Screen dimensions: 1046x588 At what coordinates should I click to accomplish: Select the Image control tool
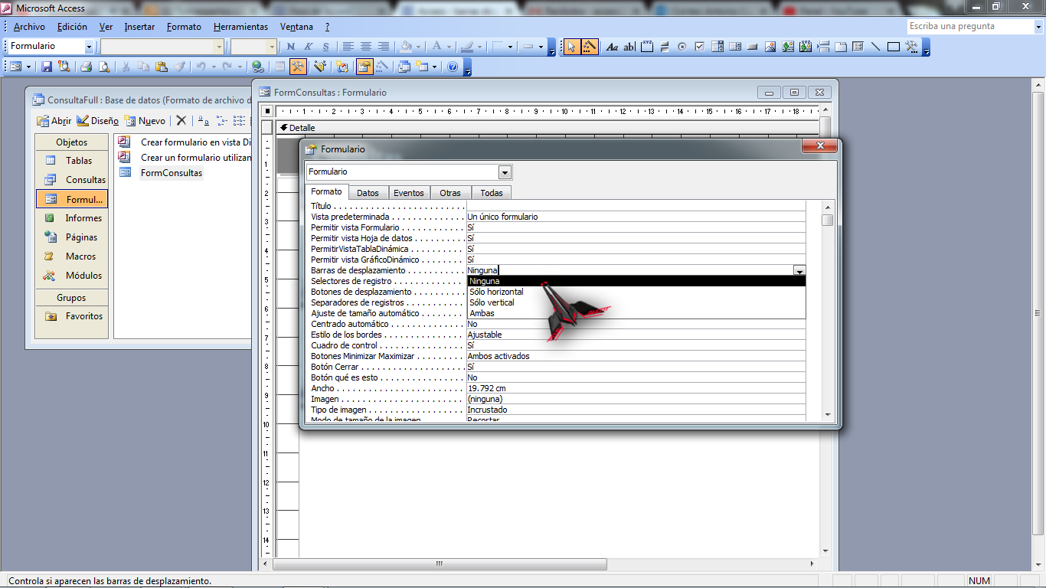click(770, 47)
